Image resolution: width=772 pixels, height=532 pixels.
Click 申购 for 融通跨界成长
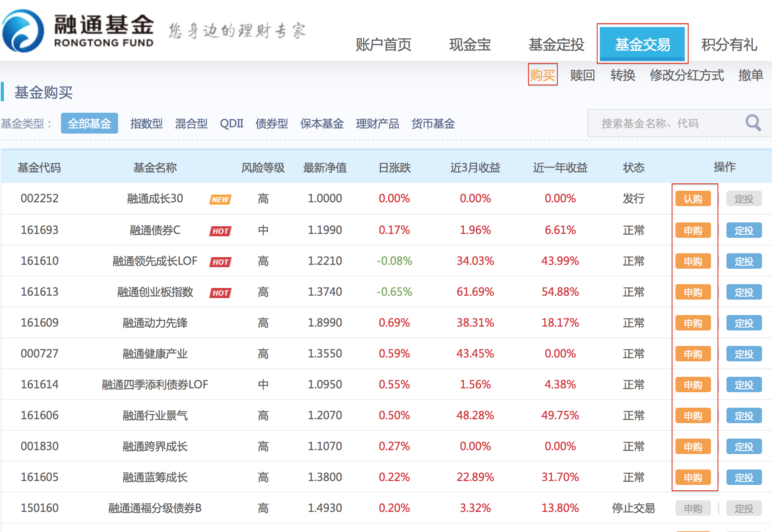(693, 447)
